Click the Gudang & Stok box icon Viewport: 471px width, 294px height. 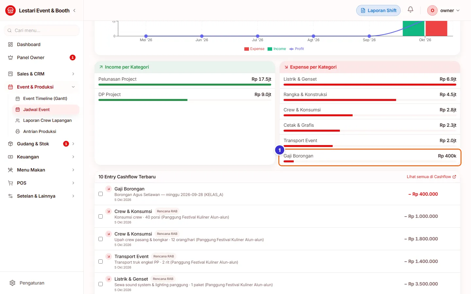(x=10, y=144)
